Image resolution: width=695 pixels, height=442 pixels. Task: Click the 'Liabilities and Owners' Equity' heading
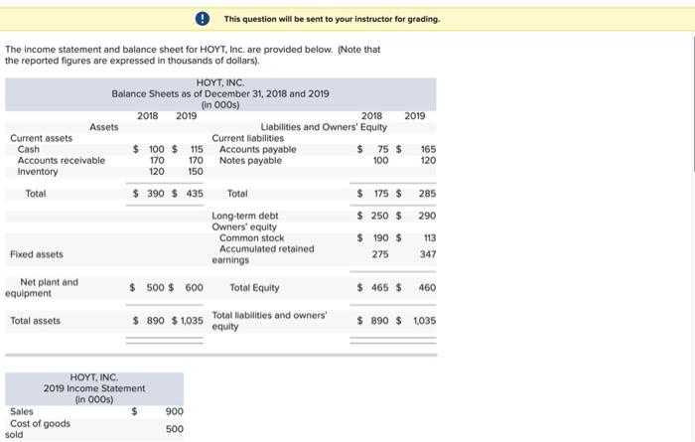pos(324,127)
